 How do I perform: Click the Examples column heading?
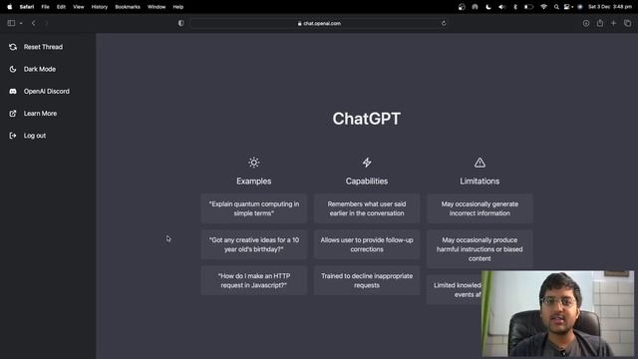(254, 181)
